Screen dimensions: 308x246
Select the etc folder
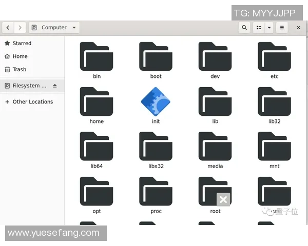274,56
